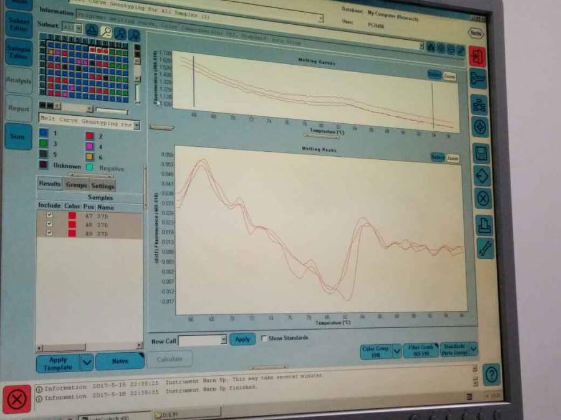Click the Roche logo at the top-right
Screen dimensions: 561x420
click(476, 33)
